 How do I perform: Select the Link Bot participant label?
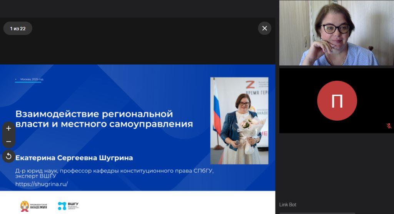click(x=287, y=205)
